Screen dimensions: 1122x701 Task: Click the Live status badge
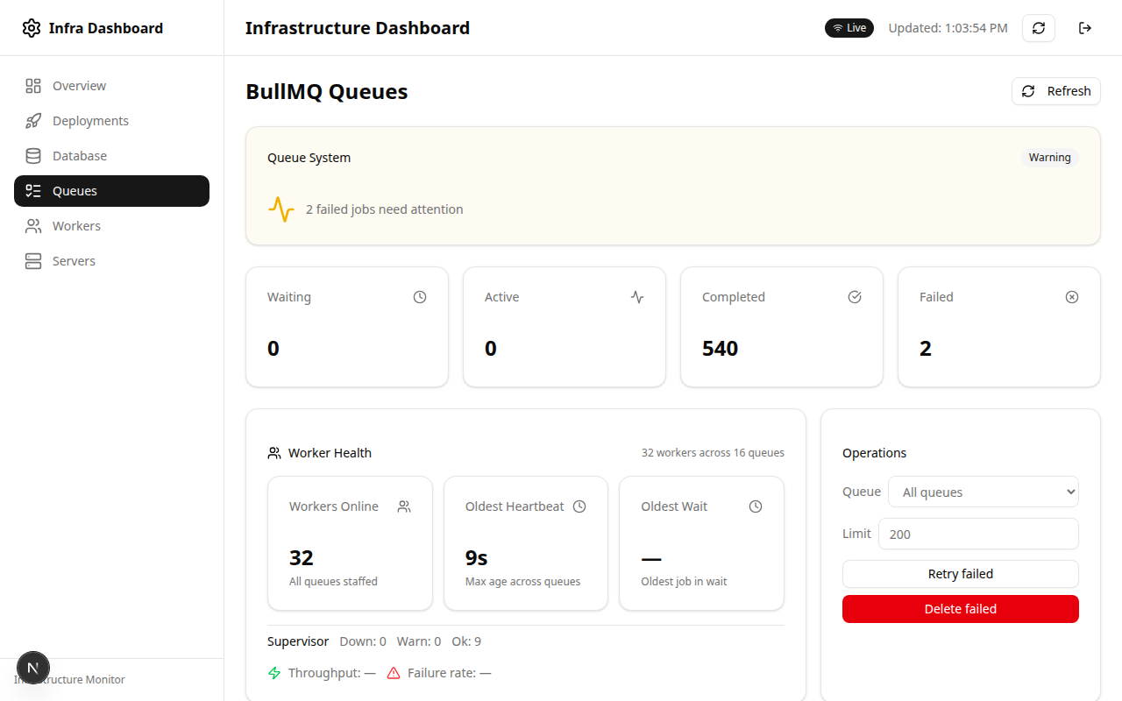point(849,28)
